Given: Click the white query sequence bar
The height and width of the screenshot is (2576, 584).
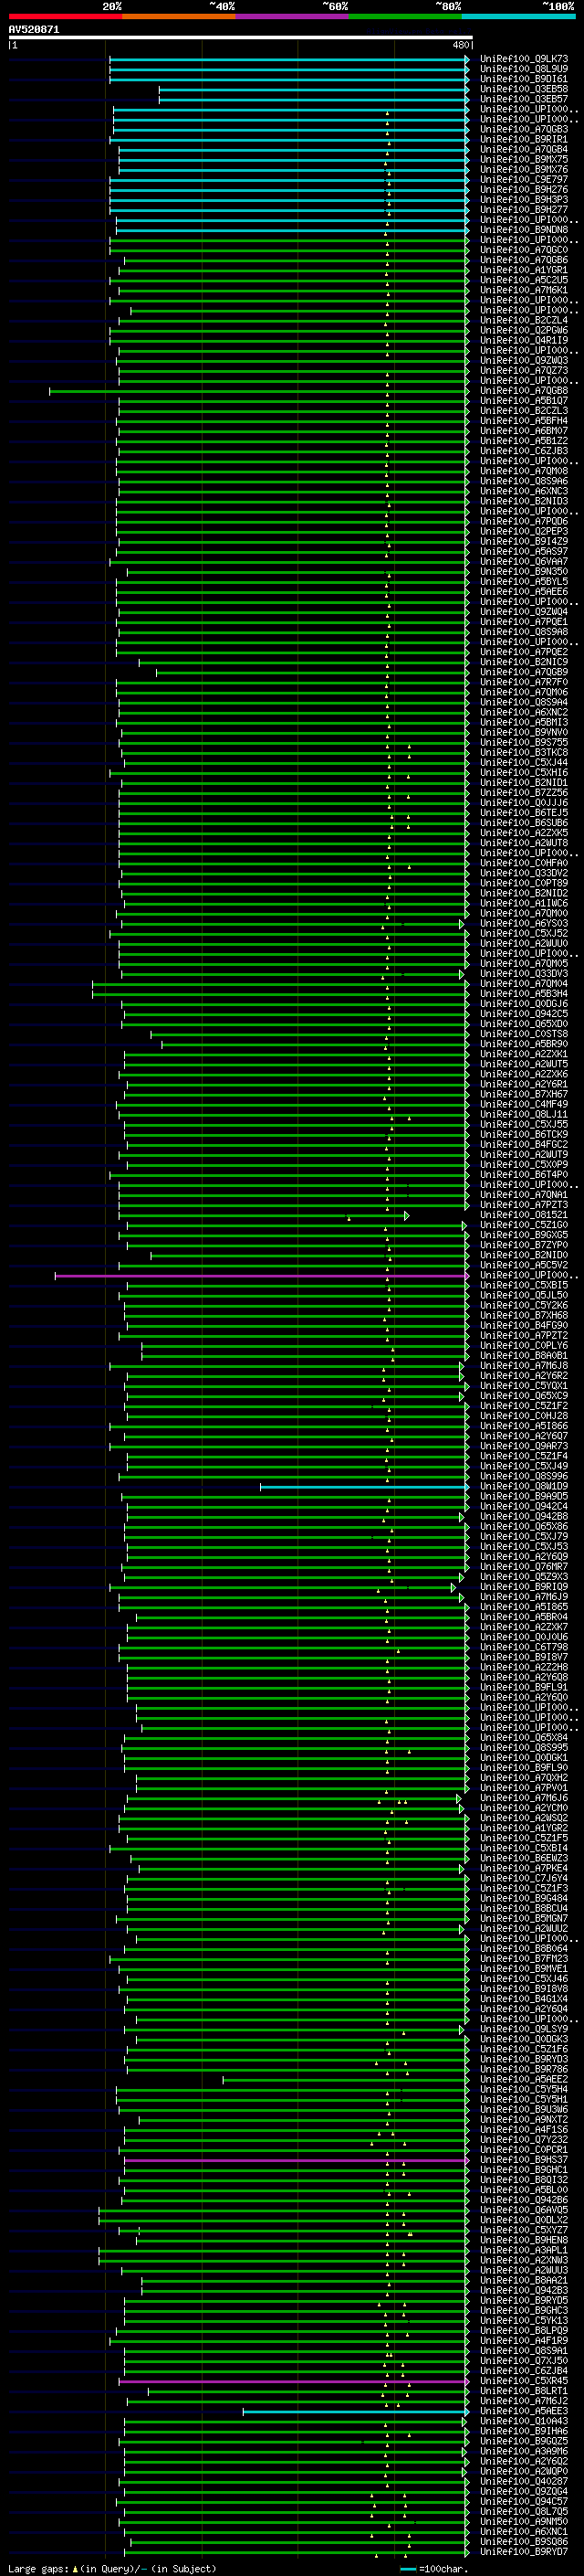Looking at the screenshot, I should pos(241,38).
